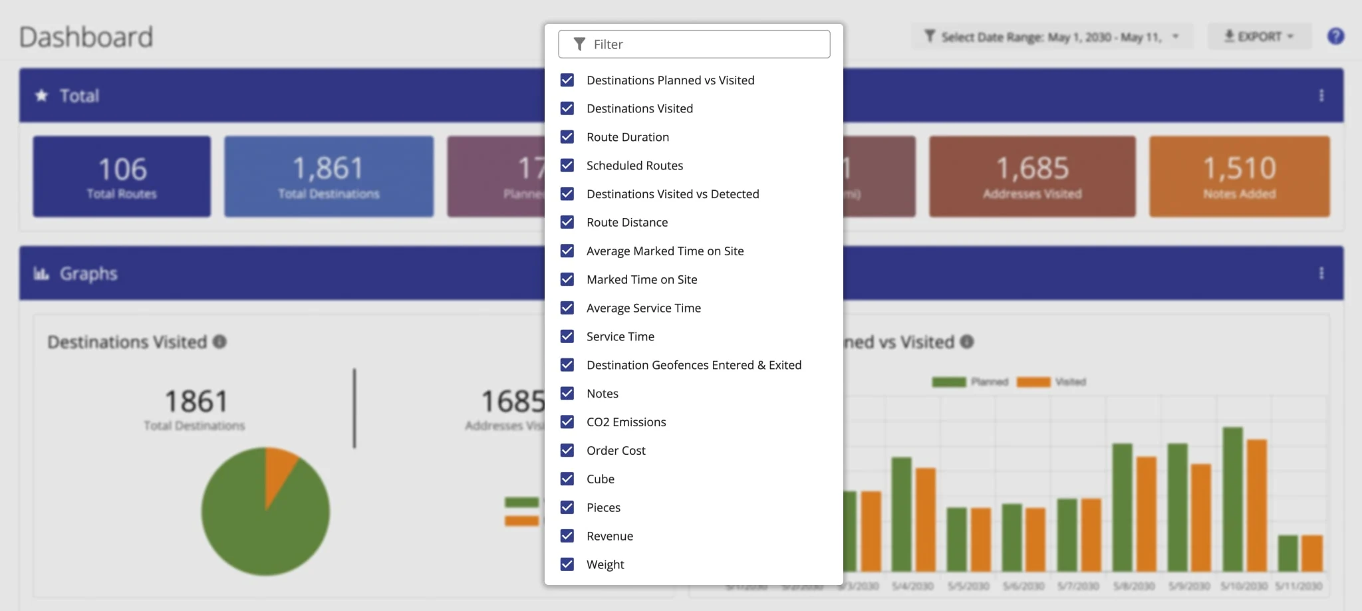Click the Filter input field

click(694, 44)
